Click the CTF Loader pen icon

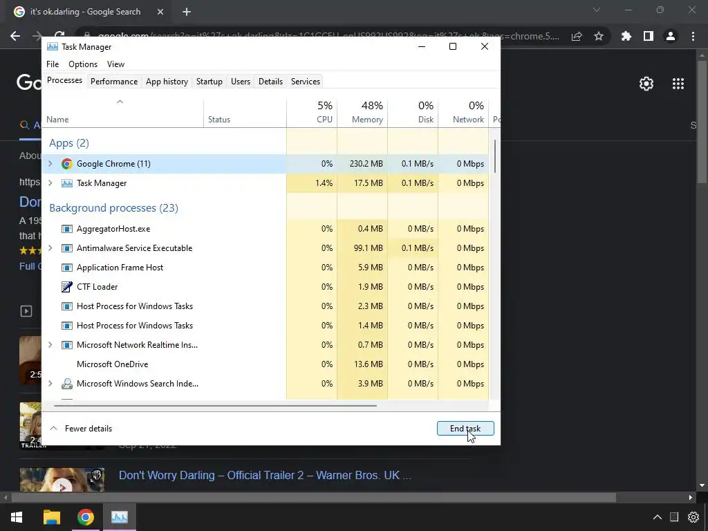67,287
